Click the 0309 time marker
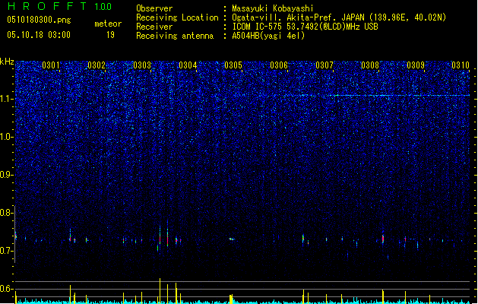Image resolution: width=478 pixels, height=304 pixels. (x=416, y=65)
